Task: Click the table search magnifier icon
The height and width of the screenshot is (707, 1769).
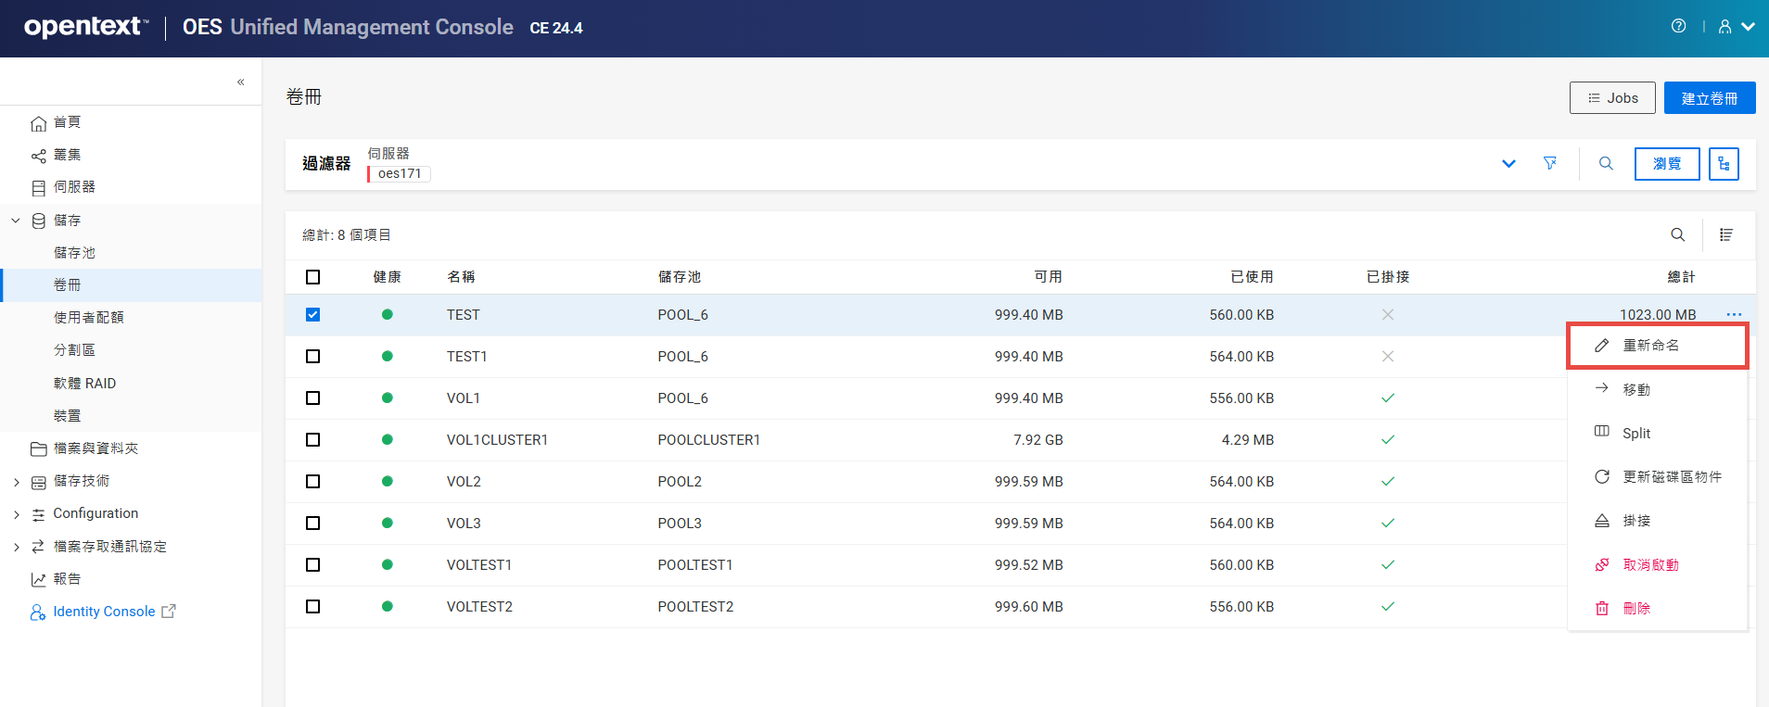Action: pos(1677,234)
